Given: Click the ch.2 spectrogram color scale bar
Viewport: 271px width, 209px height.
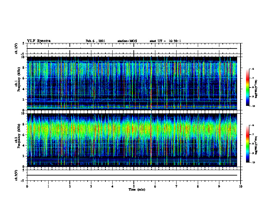Looking at the screenshot, I should (248, 144).
